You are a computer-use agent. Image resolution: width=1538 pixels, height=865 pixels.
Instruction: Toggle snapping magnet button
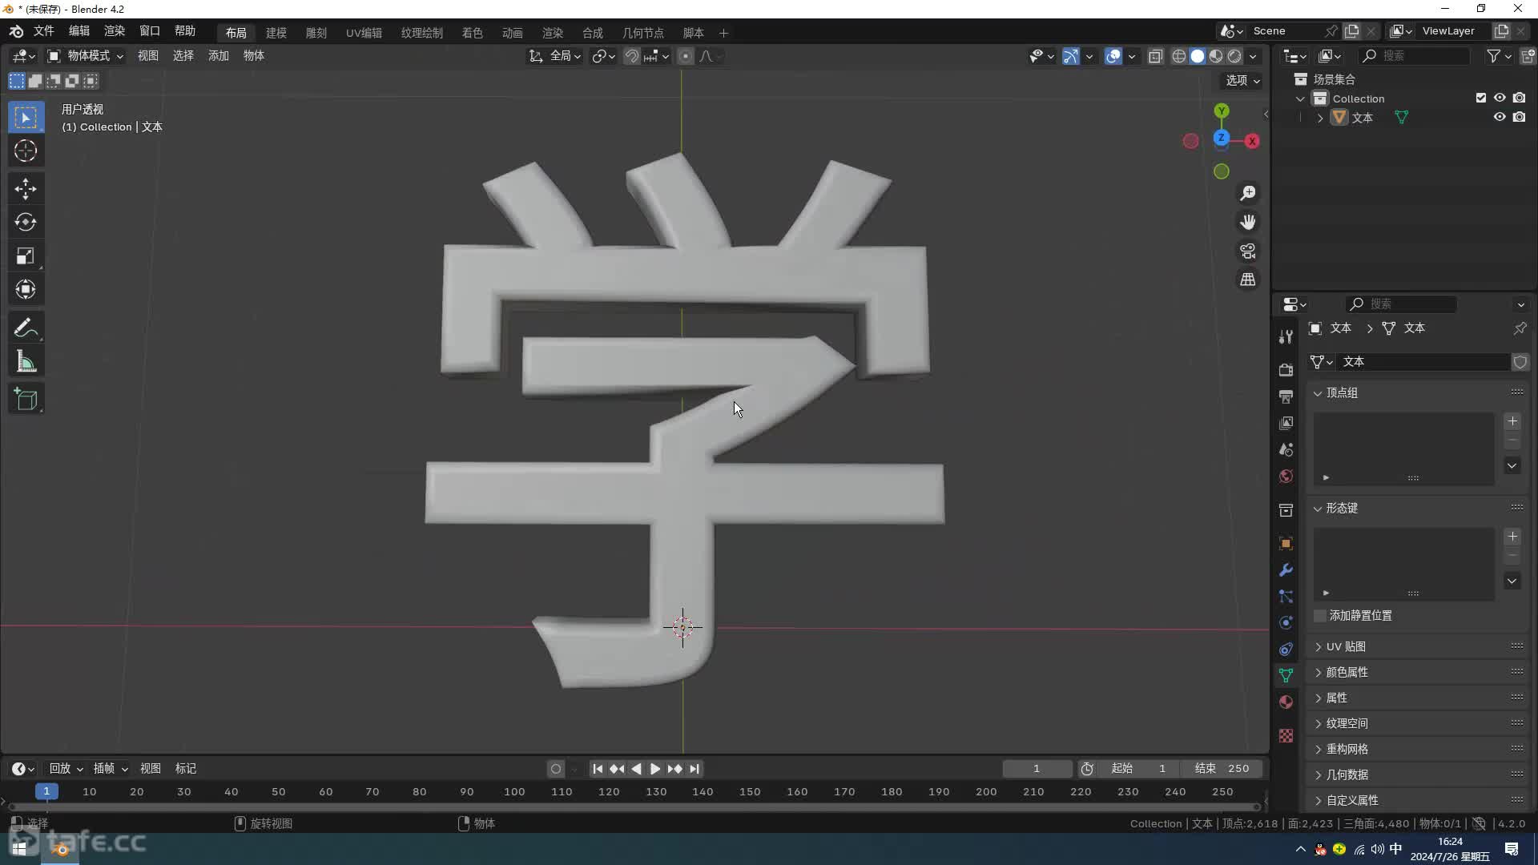click(x=632, y=56)
